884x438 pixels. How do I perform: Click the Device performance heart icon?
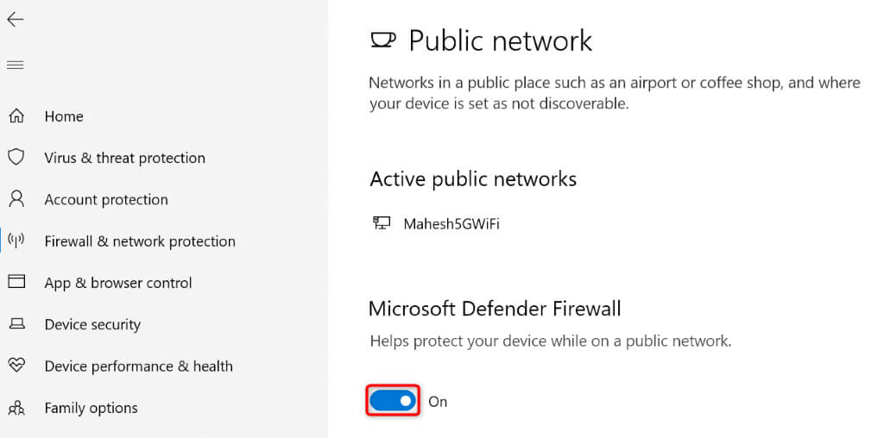tap(16, 366)
